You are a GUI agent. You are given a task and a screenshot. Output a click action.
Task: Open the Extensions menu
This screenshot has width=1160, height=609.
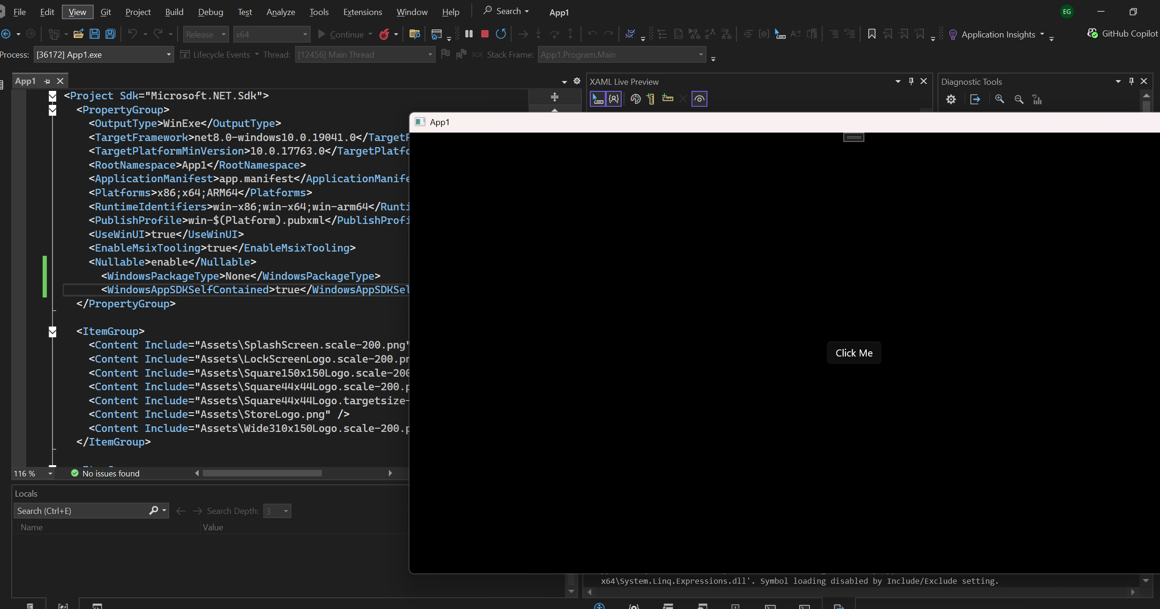362,12
